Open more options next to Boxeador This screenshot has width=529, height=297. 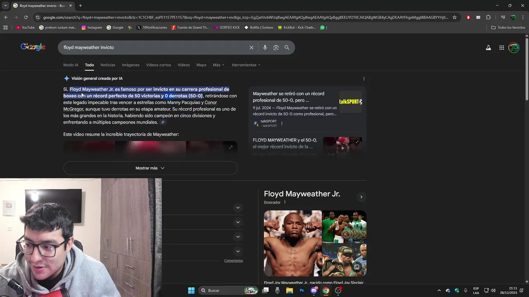(285, 202)
